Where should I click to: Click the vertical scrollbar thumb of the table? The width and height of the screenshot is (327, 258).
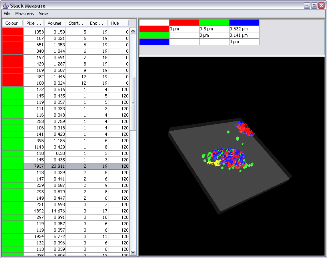tap(133, 103)
